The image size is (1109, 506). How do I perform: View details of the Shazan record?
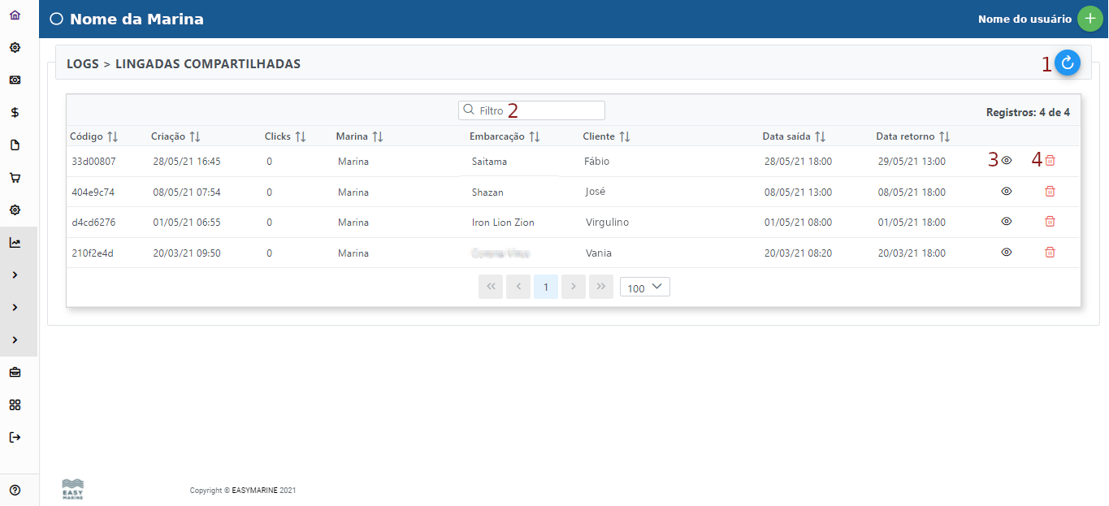coord(1006,192)
